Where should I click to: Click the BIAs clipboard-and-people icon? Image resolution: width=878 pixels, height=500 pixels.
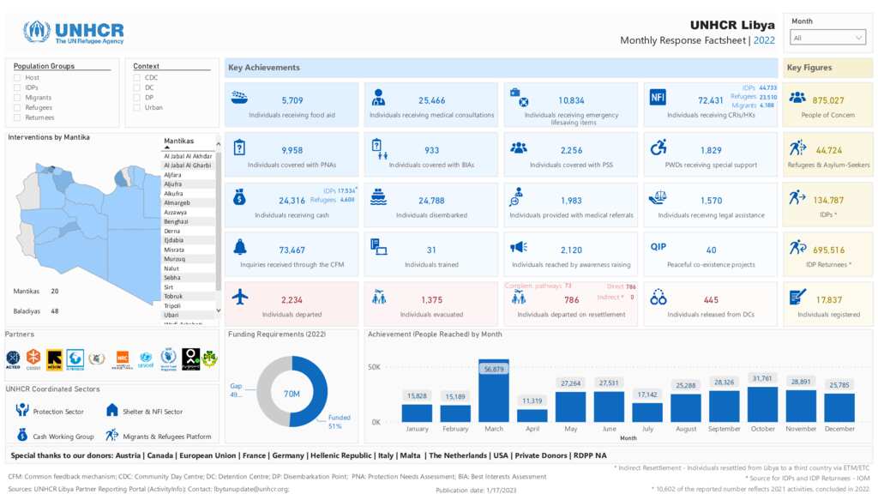coord(379,148)
